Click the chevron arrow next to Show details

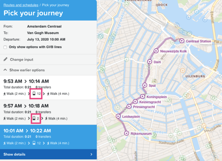(x=91, y=154)
